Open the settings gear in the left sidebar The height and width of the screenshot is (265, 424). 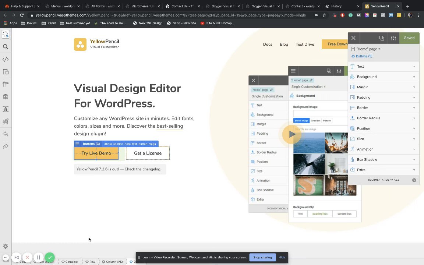pyautogui.click(x=6, y=246)
